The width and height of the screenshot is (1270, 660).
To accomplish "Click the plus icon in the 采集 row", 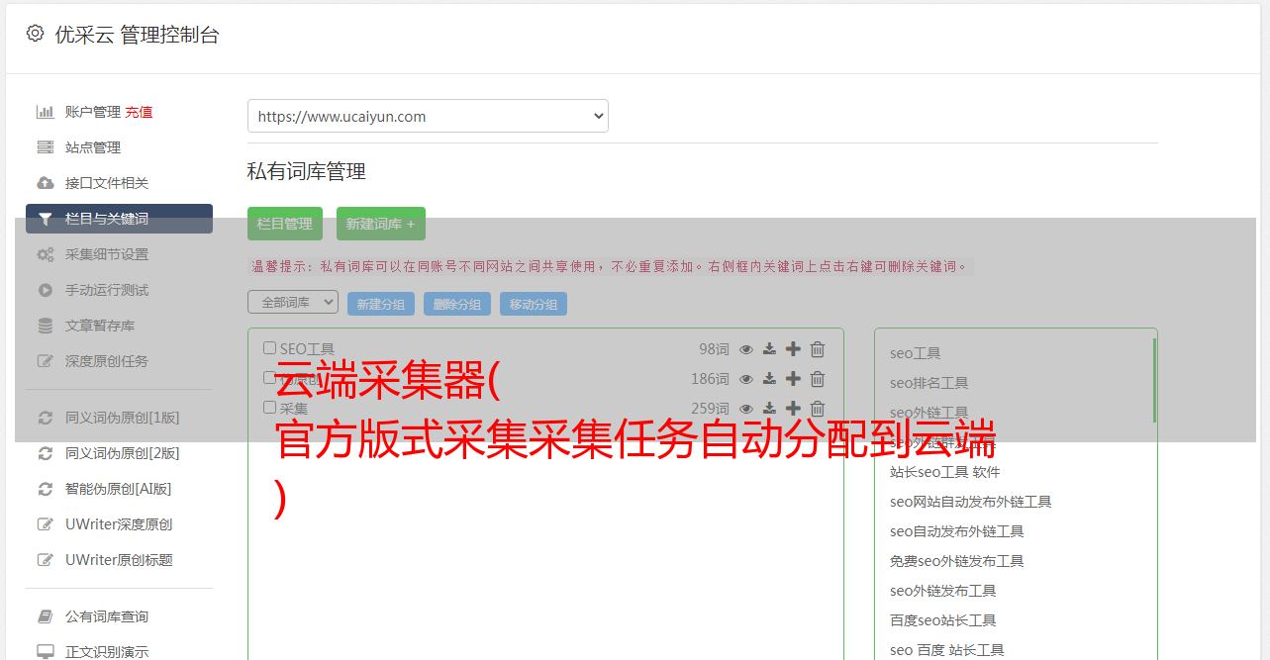I will tap(793, 409).
